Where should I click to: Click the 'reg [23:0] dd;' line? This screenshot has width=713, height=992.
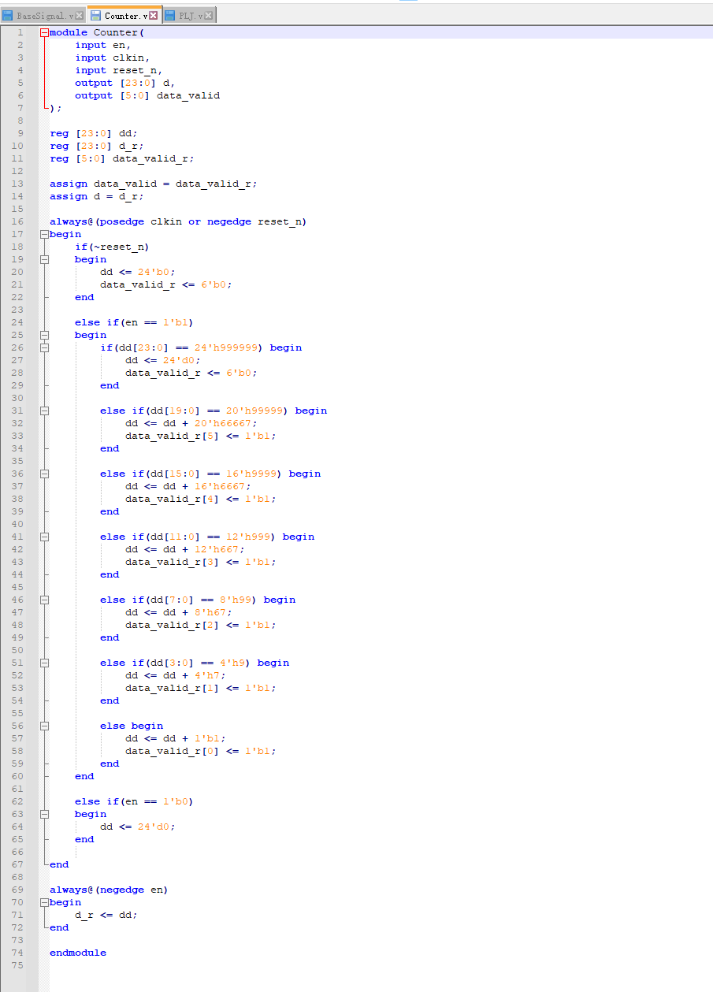click(x=94, y=133)
